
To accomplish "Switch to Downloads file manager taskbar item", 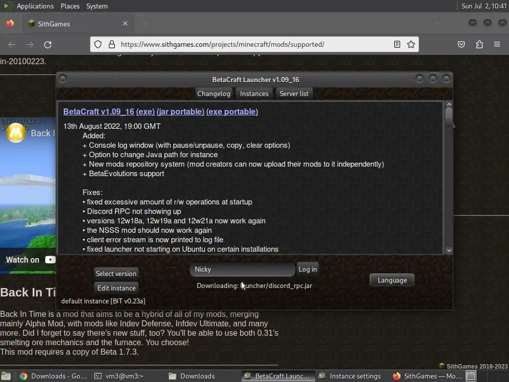I will 192,376.
